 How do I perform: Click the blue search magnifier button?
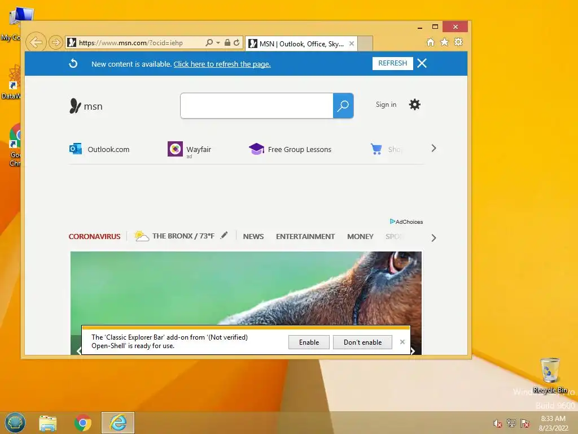[343, 106]
